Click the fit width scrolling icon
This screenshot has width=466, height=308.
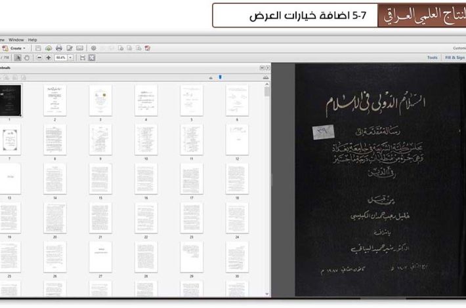point(83,58)
